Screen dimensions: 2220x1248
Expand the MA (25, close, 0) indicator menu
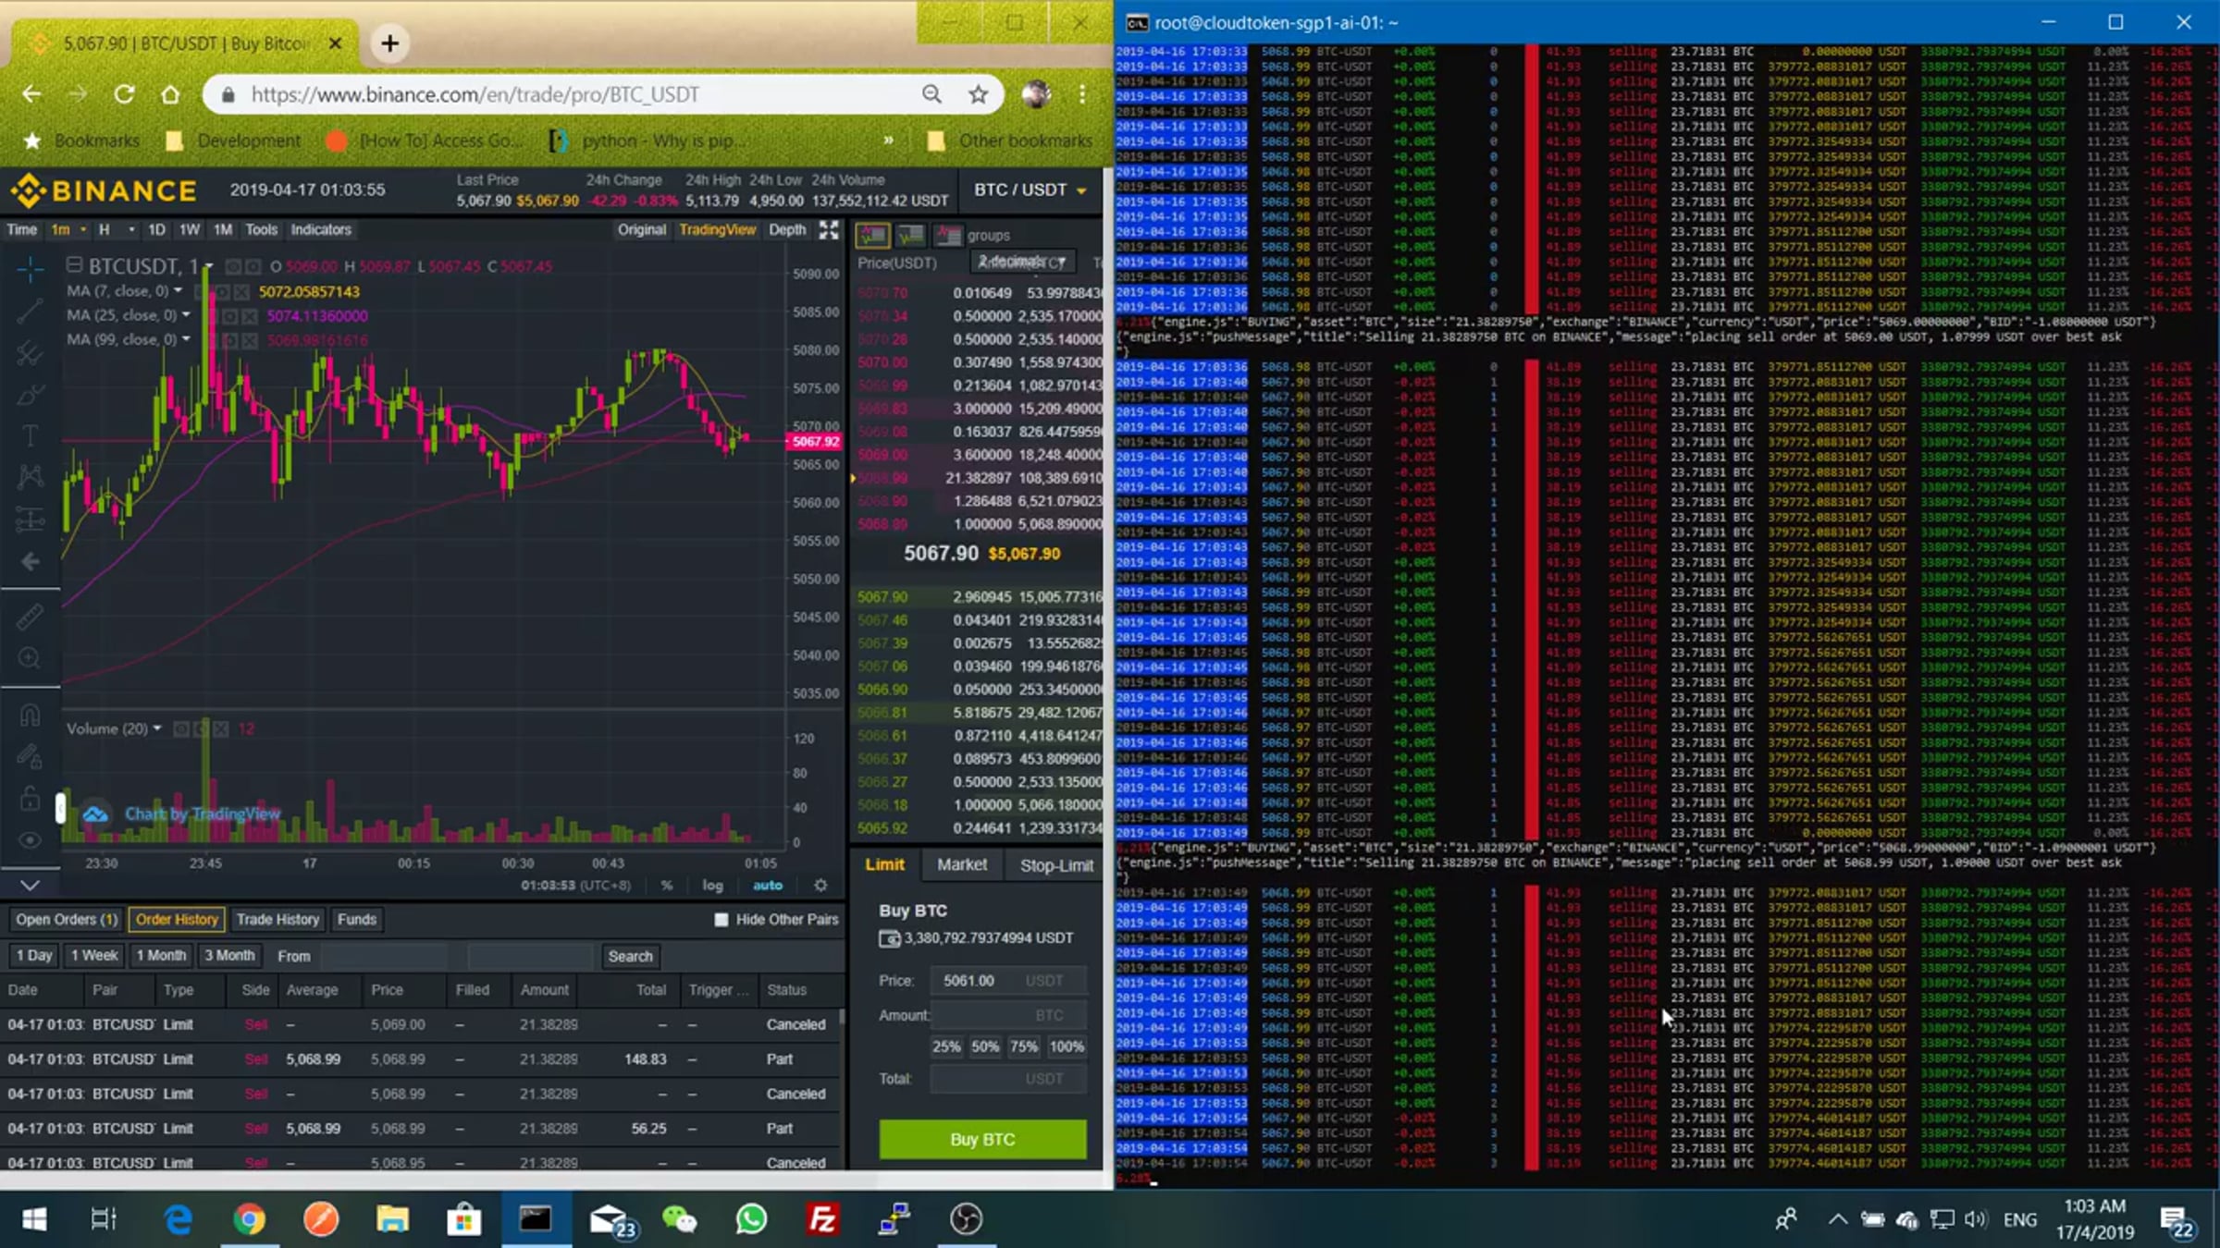pos(186,315)
